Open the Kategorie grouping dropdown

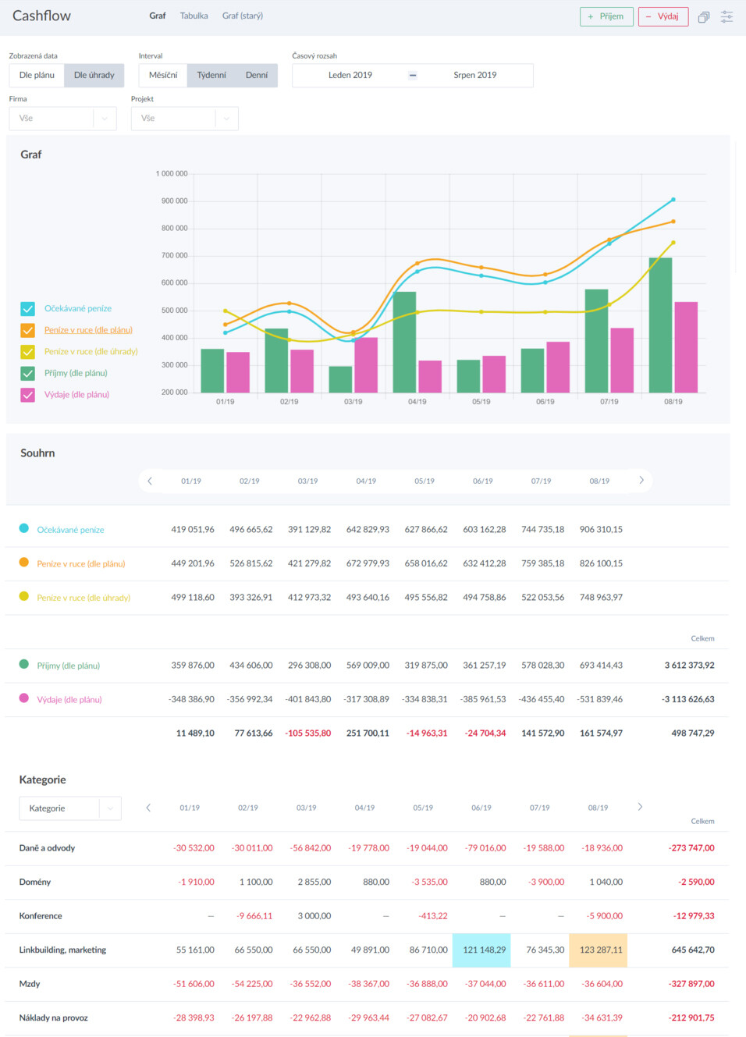click(x=70, y=808)
